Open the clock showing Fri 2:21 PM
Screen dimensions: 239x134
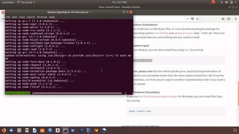(x=119, y=2)
